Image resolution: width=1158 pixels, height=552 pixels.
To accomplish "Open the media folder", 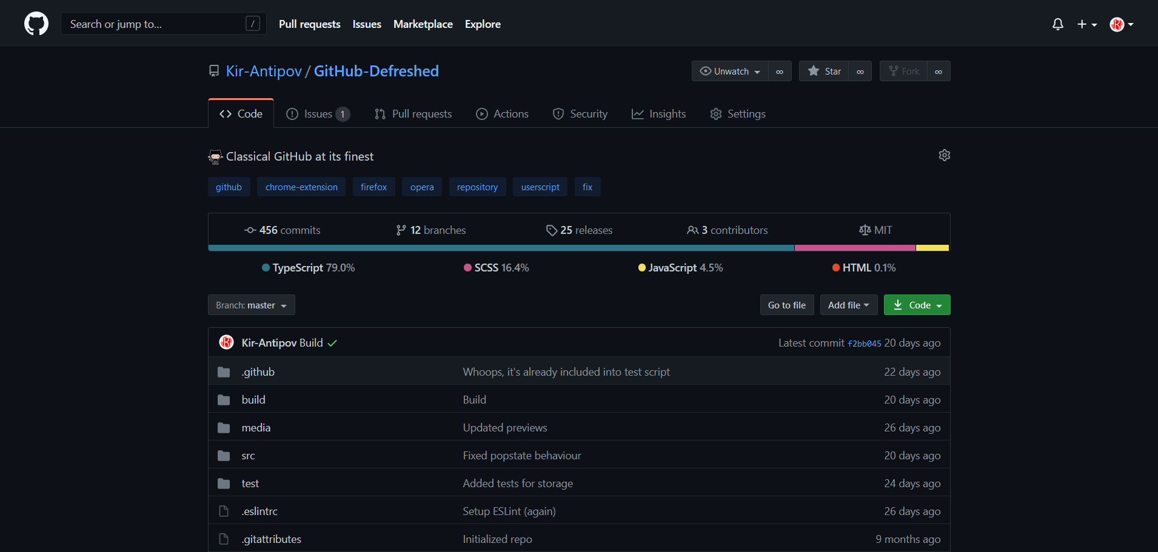I will pyautogui.click(x=256, y=428).
